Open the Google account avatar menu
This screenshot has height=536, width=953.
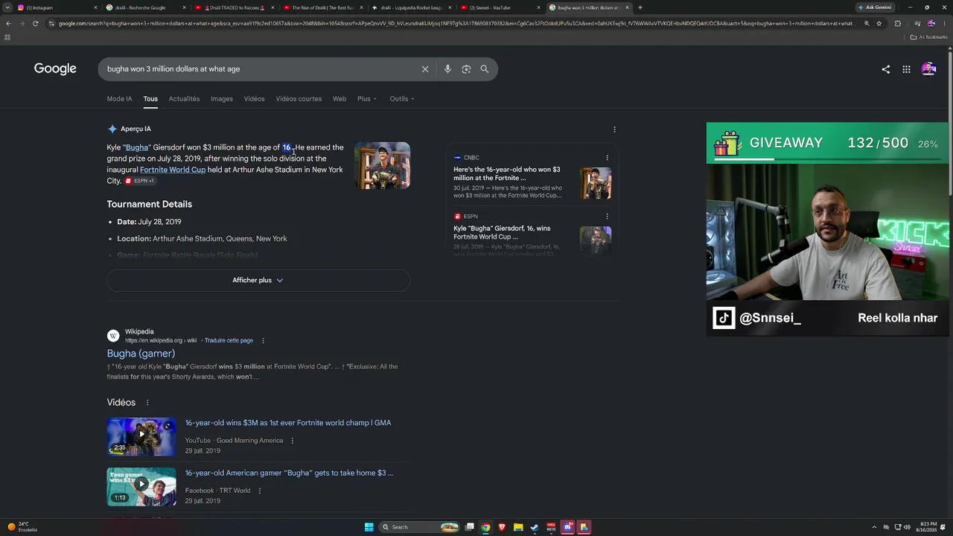(x=928, y=69)
